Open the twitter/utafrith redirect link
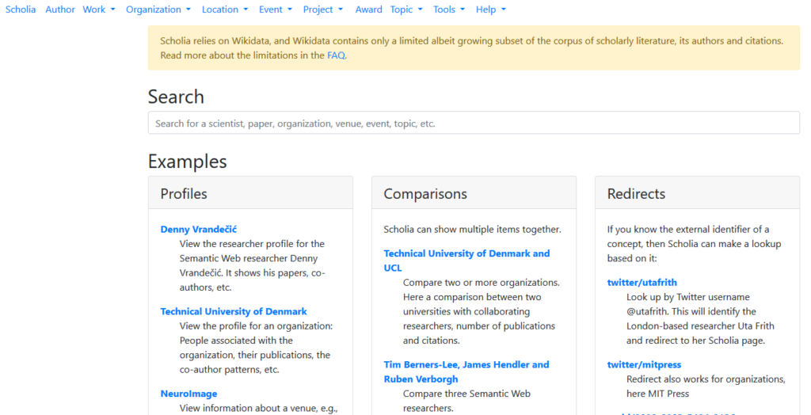Screen dimensions: 811x415 pyautogui.click(x=642, y=283)
